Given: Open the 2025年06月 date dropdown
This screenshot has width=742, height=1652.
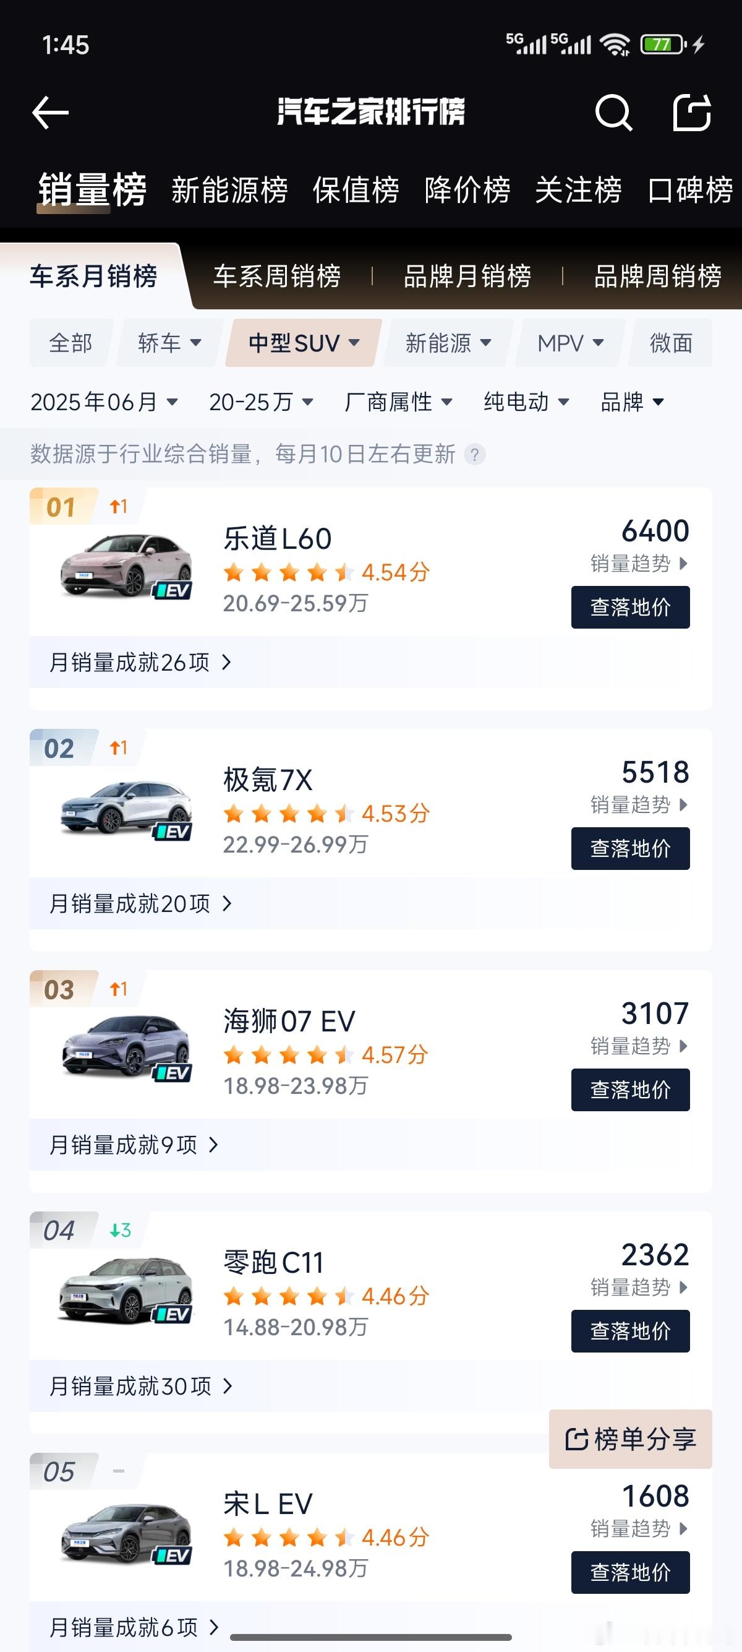Looking at the screenshot, I should 104,402.
